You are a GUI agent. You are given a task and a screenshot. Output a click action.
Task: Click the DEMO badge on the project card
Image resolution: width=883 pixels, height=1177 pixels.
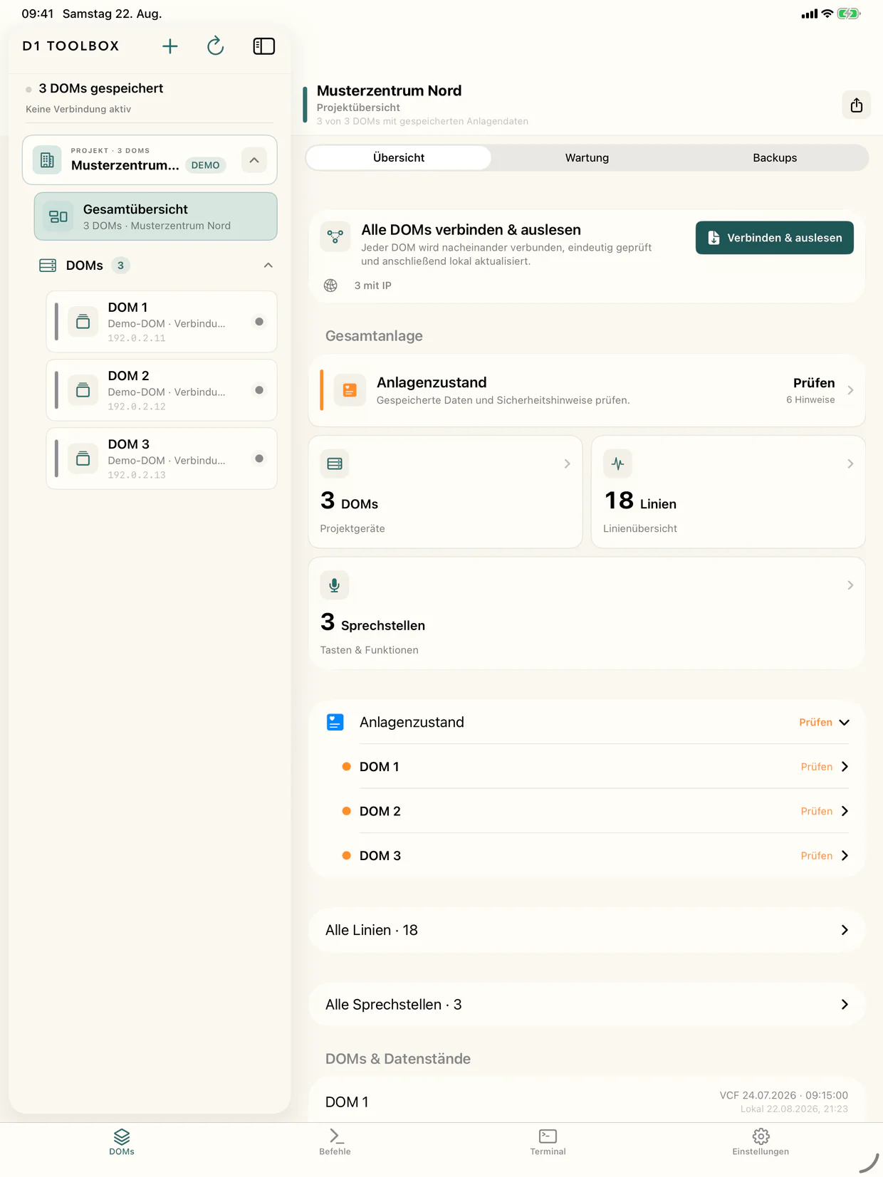click(x=206, y=165)
